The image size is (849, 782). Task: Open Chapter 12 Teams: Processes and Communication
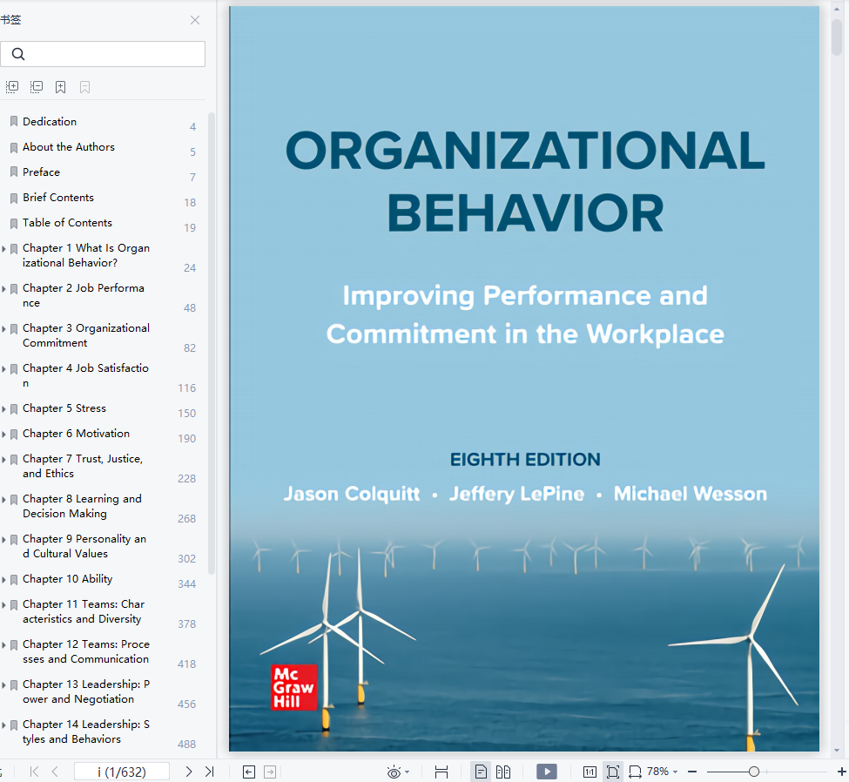tap(86, 651)
